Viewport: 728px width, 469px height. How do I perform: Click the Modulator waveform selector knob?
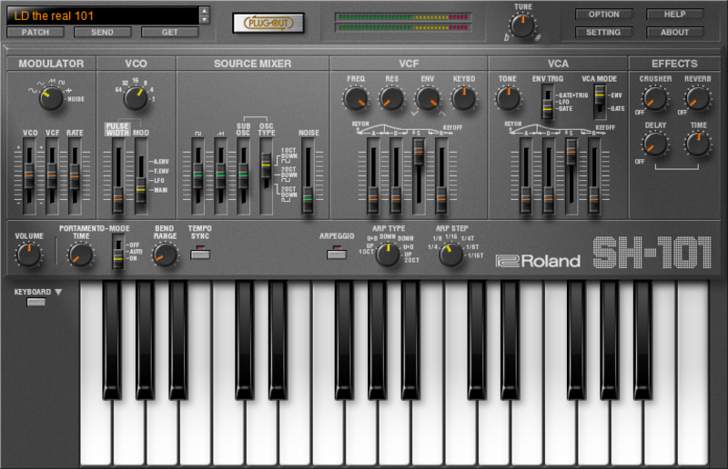pyautogui.click(x=51, y=98)
